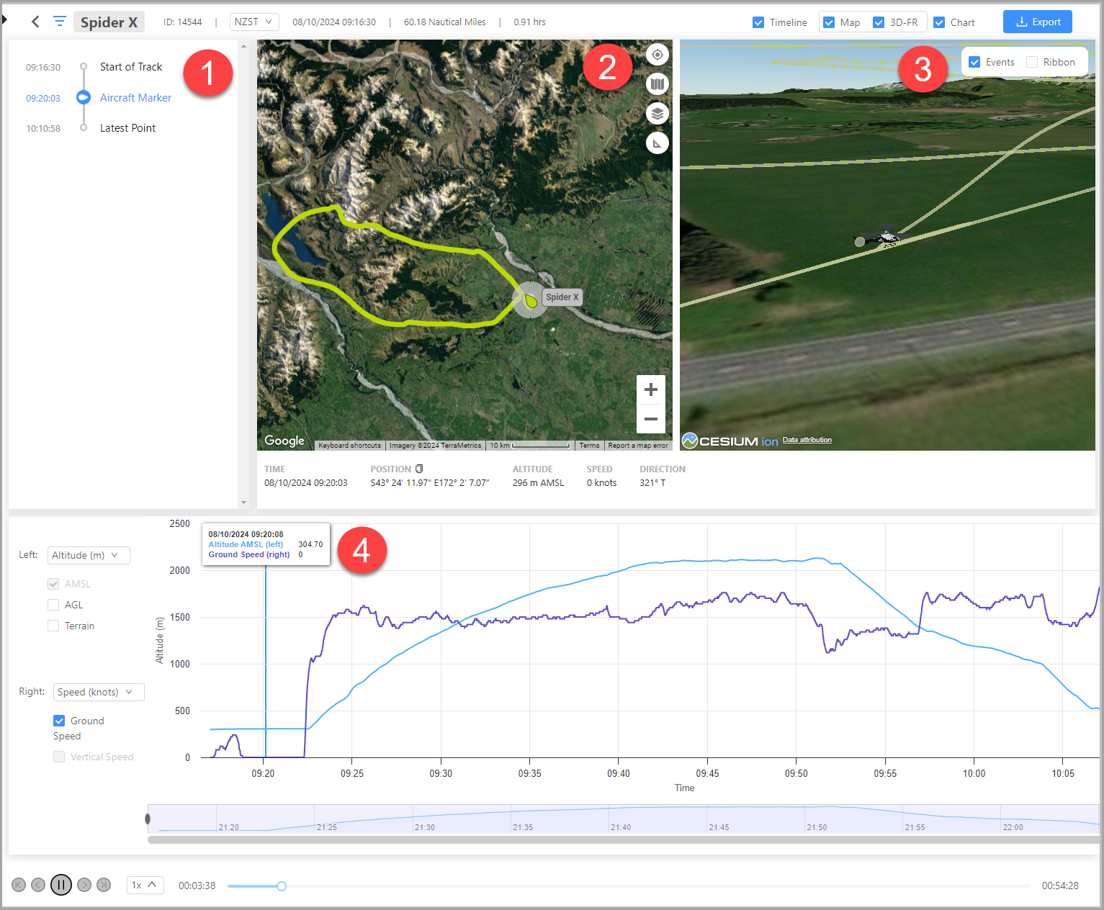Viewport: 1104px width, 910px height.
Task: Enable the Ribbon checkbox in 3D view
Action: (x=1032, y=62)
